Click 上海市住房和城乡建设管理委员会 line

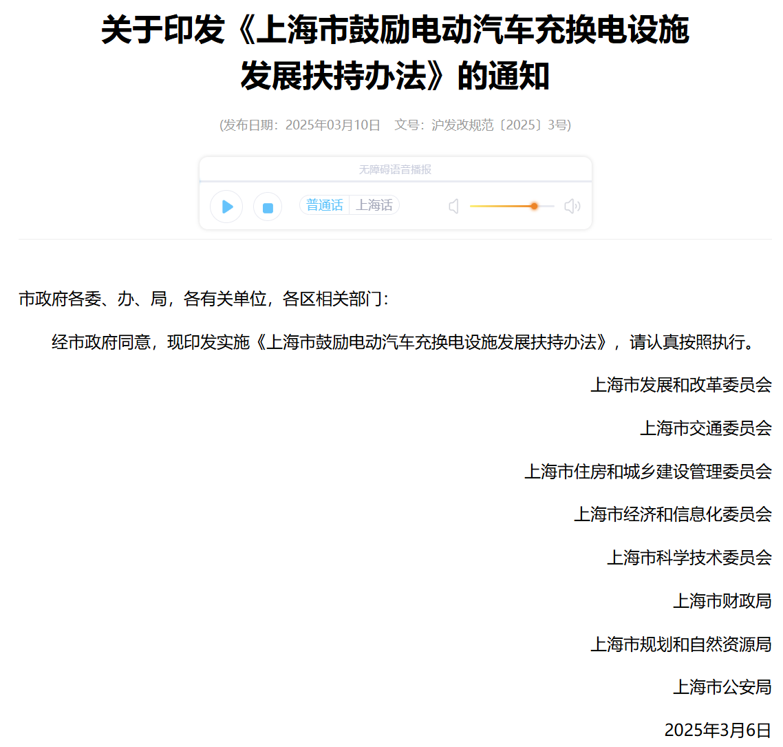(648, 471)
